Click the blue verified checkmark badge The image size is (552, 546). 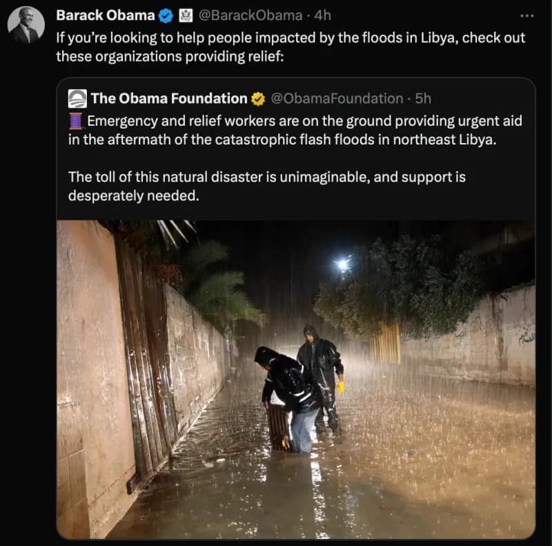coord(164,15)
